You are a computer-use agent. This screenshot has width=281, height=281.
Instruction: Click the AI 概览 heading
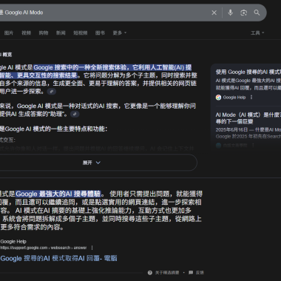coord(6,55)
